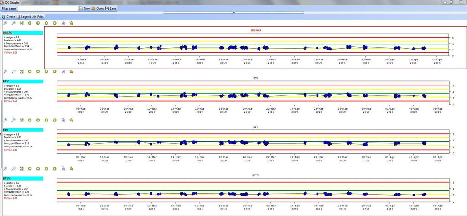Image resolution: width=467 pixels, height=216 pixels.
Task: Open a saved filter with Open button
Action: click(98, 9)
